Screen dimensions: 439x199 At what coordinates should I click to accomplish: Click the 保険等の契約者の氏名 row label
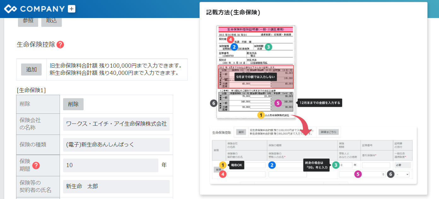(x=35, y=187)
